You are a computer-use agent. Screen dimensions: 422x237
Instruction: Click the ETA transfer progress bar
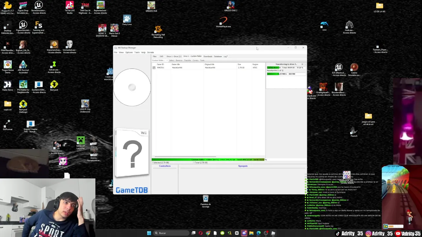click(x=286, y=67)
